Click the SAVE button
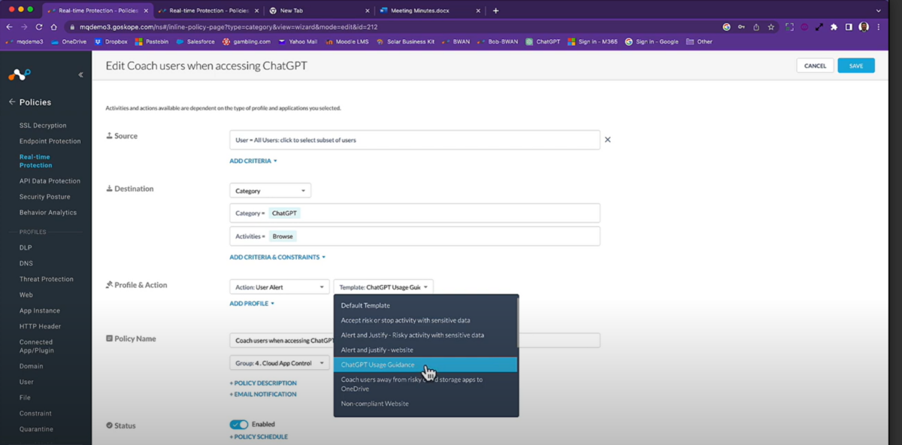The height and width of the screenshot is (445, 902). (855, 65)
